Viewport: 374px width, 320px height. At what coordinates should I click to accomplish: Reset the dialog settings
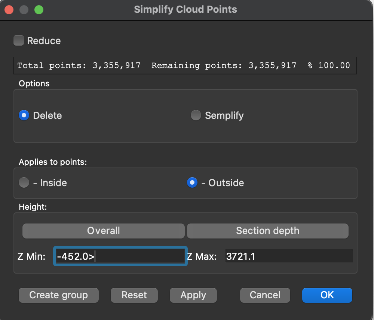[134, 295]
